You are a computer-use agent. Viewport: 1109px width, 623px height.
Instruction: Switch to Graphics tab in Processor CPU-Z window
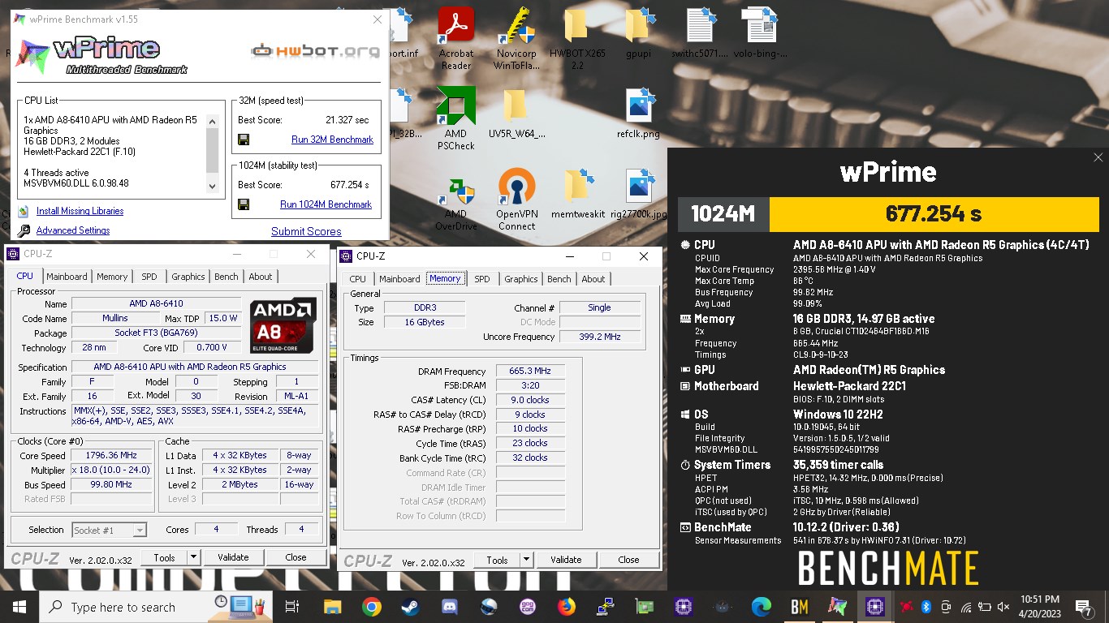[x=188, y=277]
